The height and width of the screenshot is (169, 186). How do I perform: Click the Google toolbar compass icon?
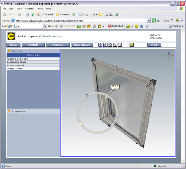[94, 26]
